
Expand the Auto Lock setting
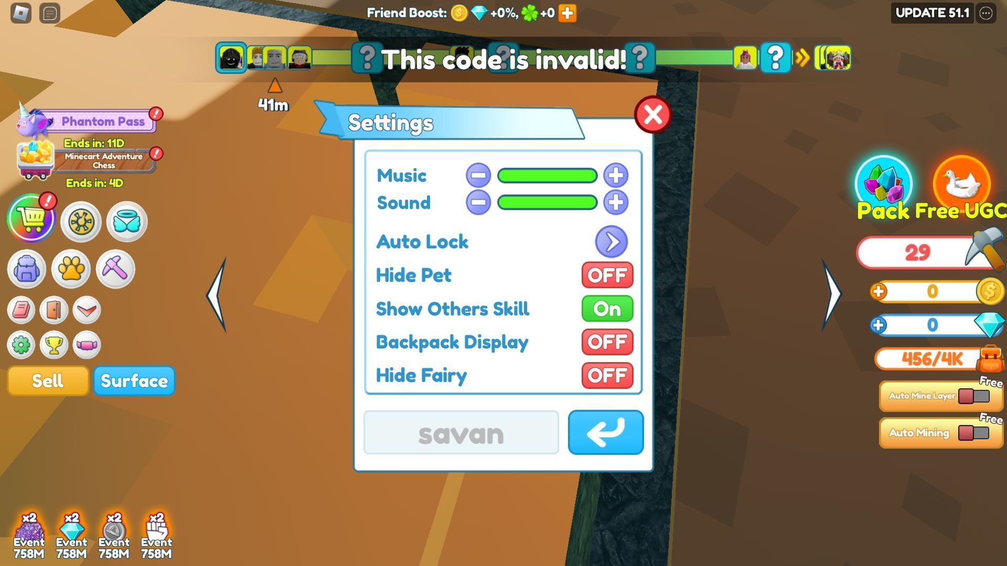pyautogui.click(x=610, y=241)
